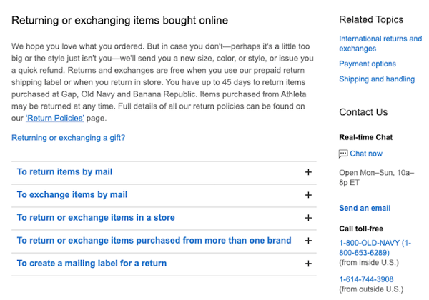
Task: Click plus icon for exchange items by mail
Action: click(x=308, y=195)
